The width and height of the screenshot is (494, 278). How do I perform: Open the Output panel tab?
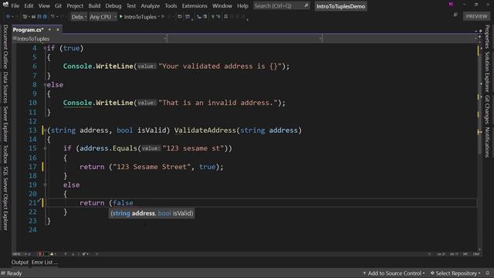pyautogui.click(x=20, y=263)
